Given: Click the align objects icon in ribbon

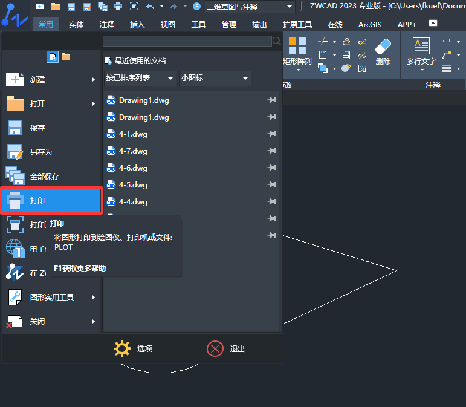Looking at the screenshot, I should [346, 55].
